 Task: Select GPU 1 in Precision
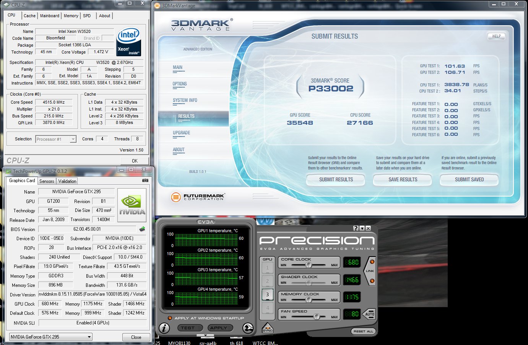pos(267,268)
